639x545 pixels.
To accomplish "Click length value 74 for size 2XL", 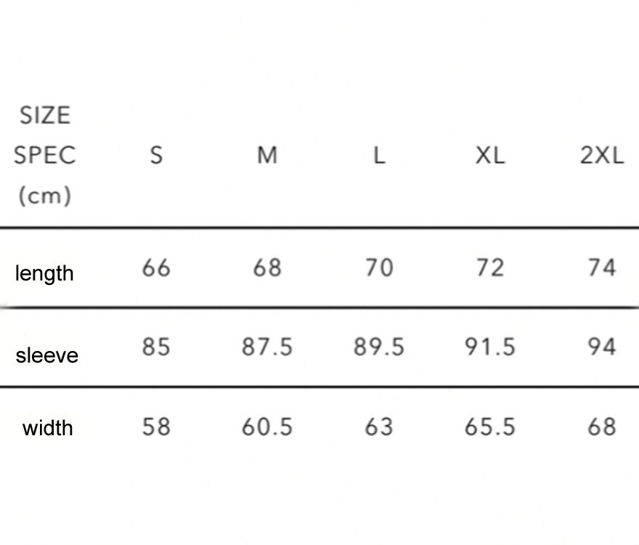I will [x=601, y=268].
